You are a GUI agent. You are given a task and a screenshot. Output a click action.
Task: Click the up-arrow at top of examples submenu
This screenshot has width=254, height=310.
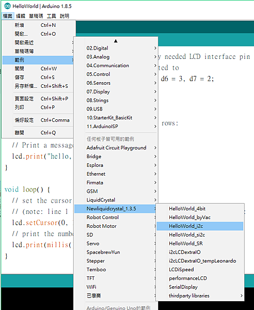click(x=116, y=41)
